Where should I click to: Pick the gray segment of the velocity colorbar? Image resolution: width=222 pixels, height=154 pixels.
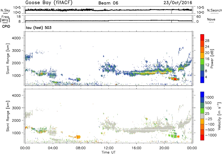tap(202, 116)
